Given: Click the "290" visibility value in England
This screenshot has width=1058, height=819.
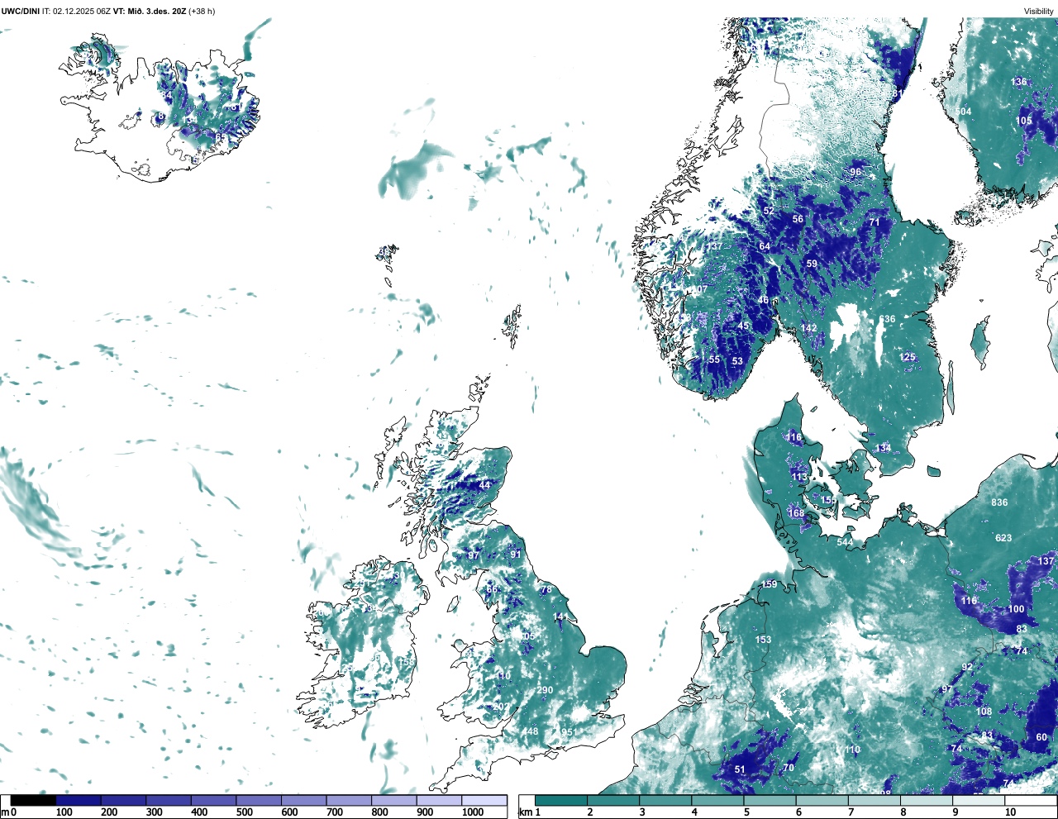Looking at the screenshot, I should [x=545, y=691].
